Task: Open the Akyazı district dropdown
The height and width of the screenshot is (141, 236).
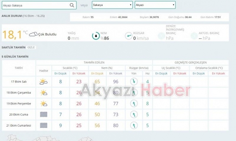Action: coord(155,5)
